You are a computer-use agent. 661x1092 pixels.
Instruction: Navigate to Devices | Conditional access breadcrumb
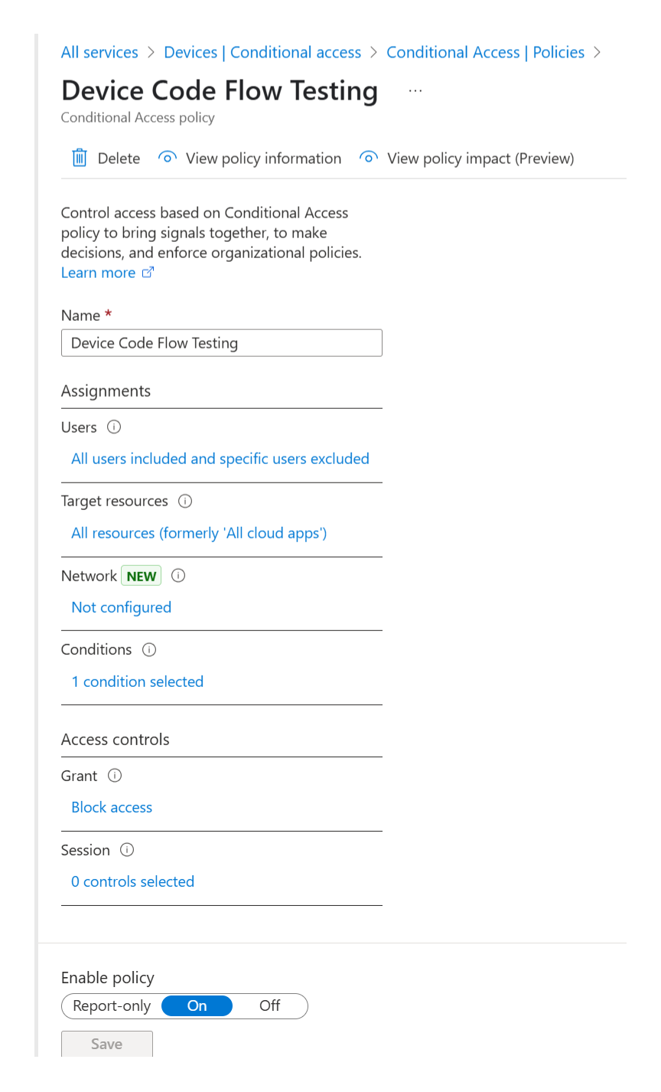pyautogui.click(x=262, y=52)
